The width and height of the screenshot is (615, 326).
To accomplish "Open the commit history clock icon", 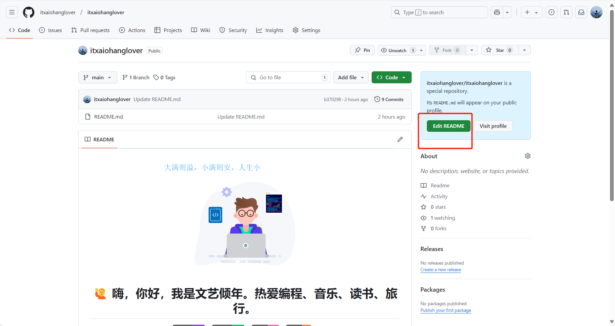I will [377, 99].
